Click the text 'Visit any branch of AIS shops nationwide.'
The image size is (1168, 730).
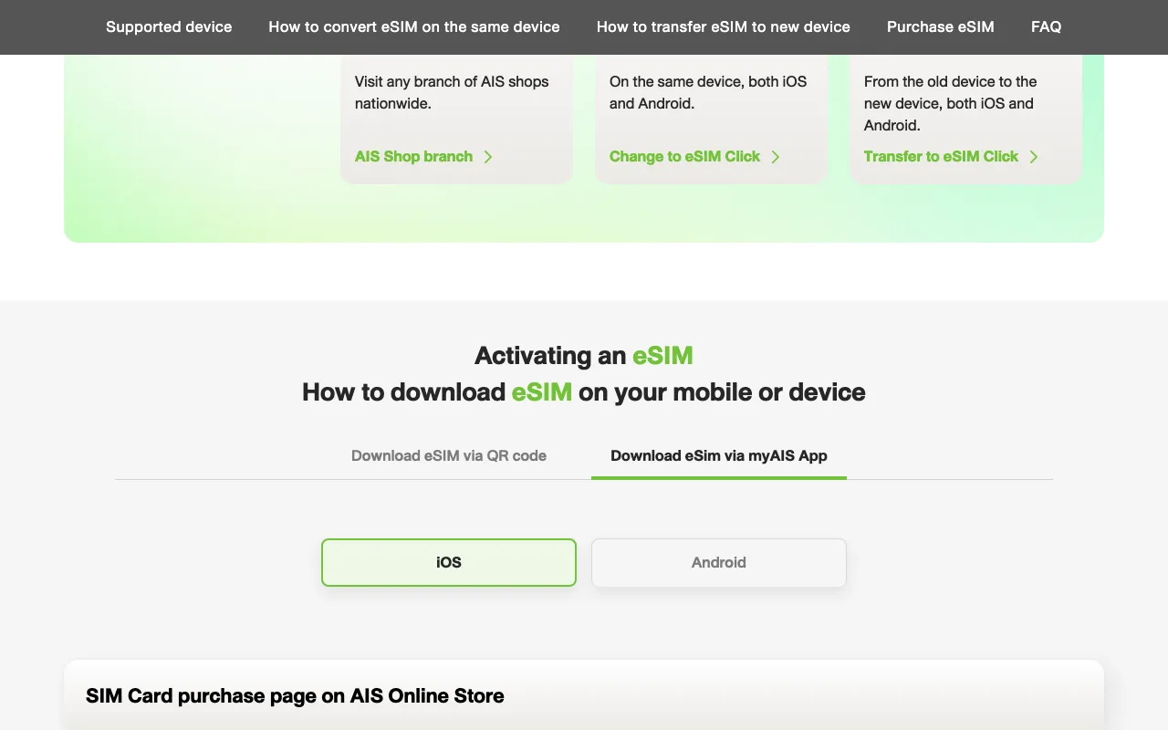[452, 92]
